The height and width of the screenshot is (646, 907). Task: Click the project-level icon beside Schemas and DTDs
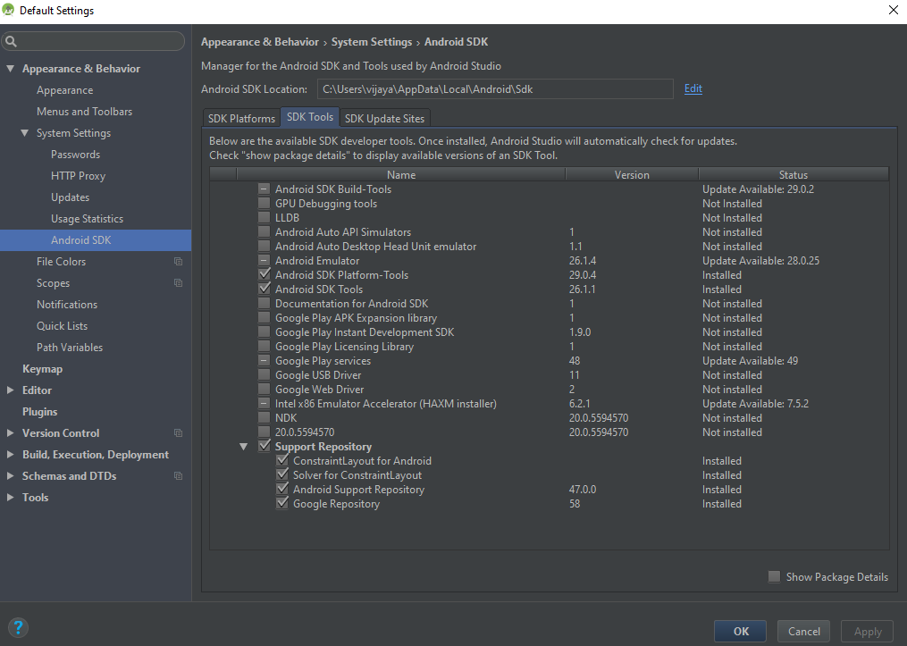click(x=178, y=475)
